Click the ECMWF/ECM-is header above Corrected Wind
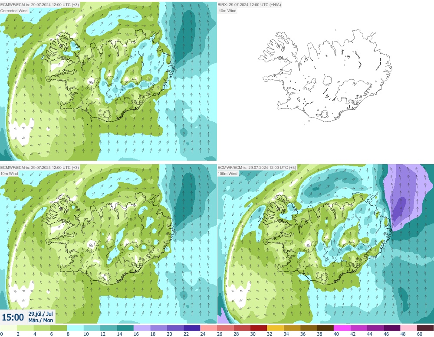434x337 pixels. pyautogui.click(x=39, y=5)
